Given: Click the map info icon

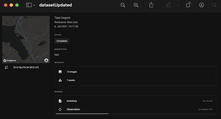Looking at the screenshot, I should pos(46,60).
